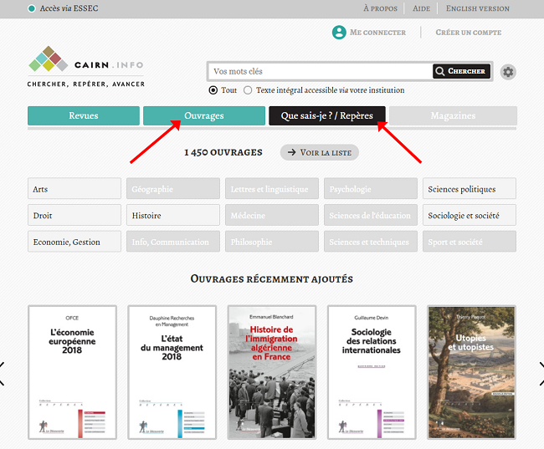Open Sociologie des relations internationales book cover
544x449 pixels.
pos(372,372)
